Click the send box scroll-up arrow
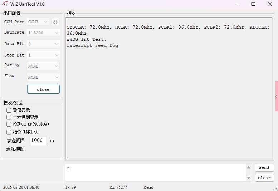The width and height of the screenshot is (278, 191). (x=249, y=167)
